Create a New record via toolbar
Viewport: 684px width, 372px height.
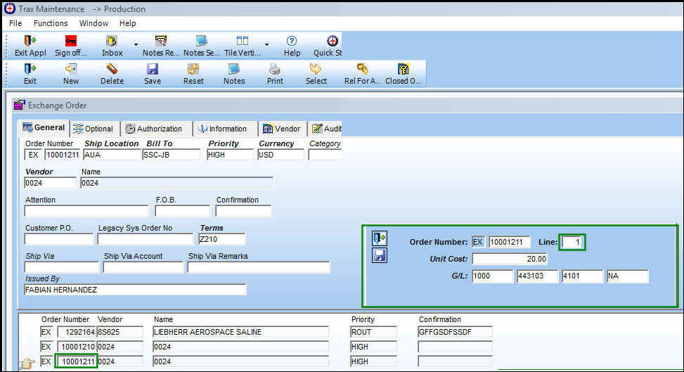(71, 69)
